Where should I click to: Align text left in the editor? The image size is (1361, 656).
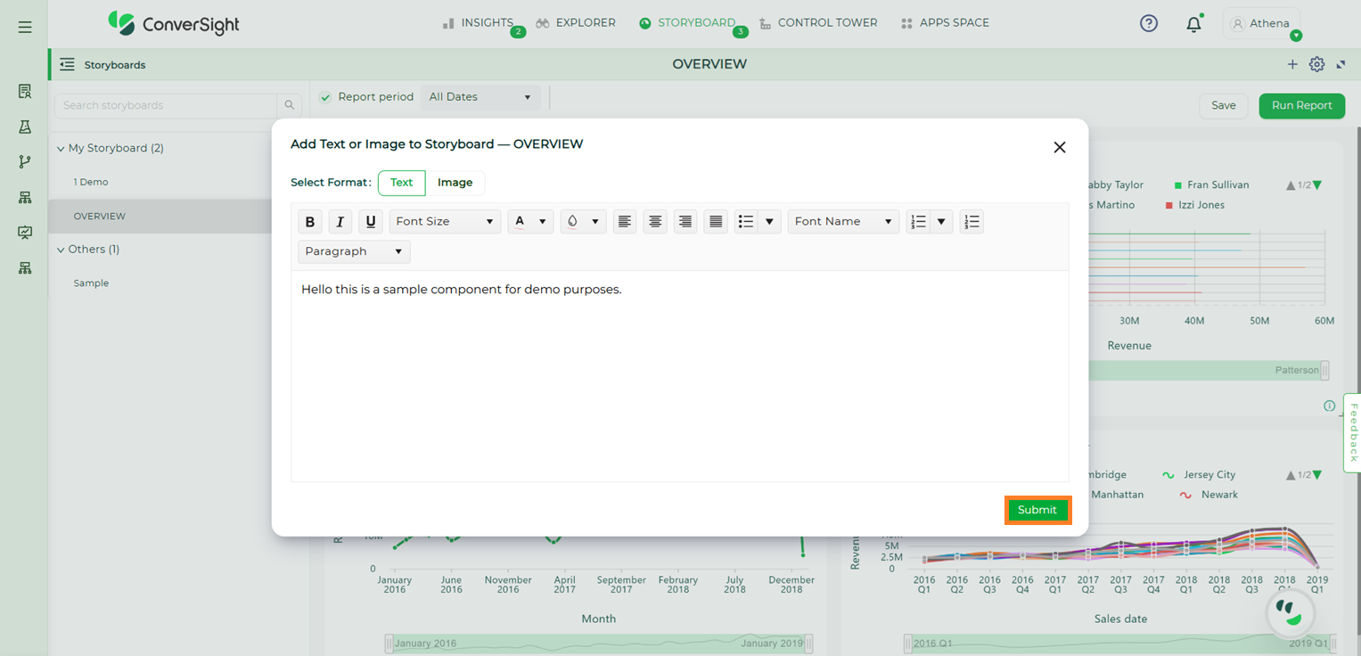[625, 222]
